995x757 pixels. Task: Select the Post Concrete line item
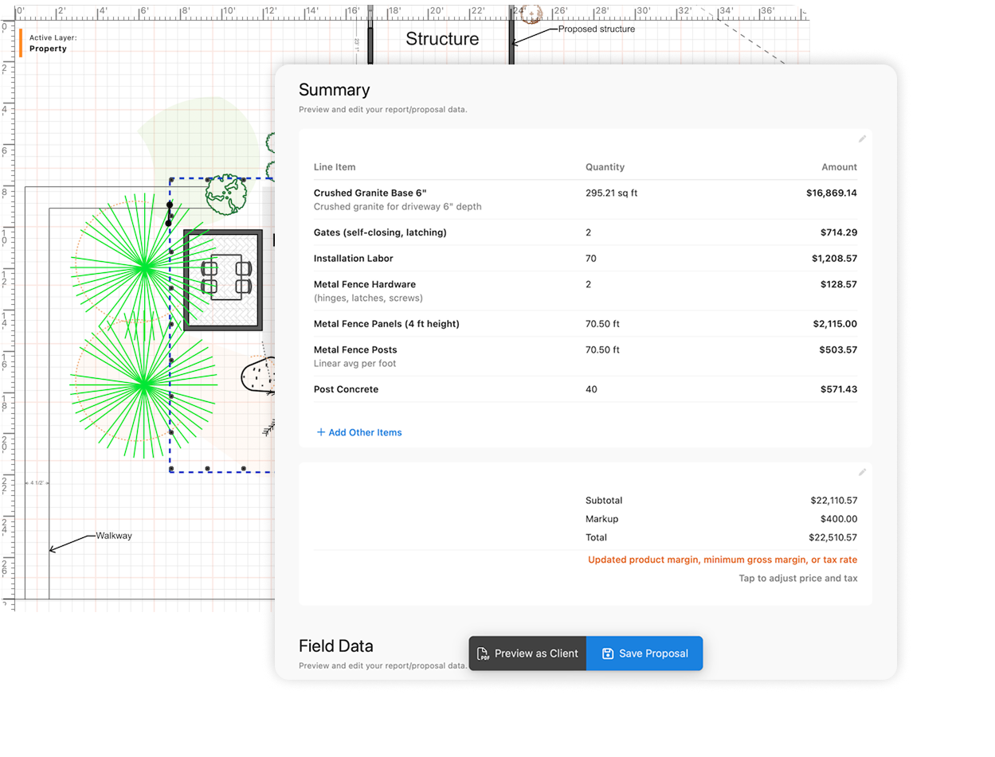click(x=586, y=389)
